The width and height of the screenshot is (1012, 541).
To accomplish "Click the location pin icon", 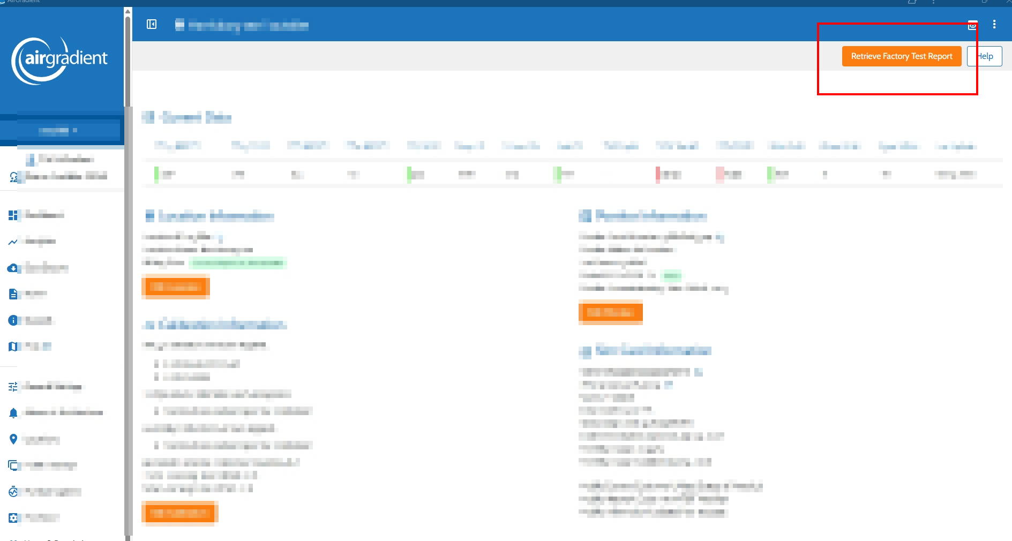I will [x=13, y=439].
